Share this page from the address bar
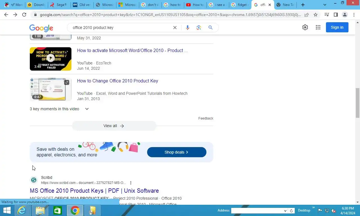Viewport: 360px width, 216px height. pyautogui.click(x=307, y=15)
